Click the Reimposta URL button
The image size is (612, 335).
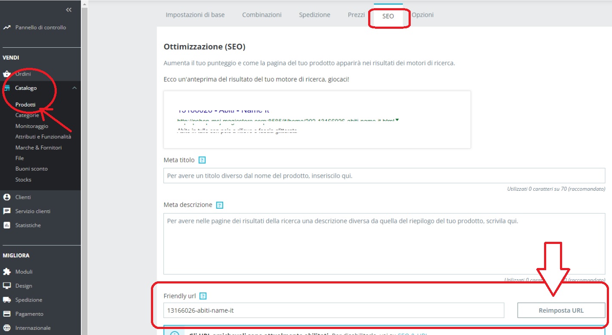[561, 310]
